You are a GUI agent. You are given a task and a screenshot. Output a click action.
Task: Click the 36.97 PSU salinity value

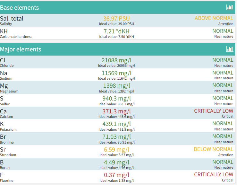(116, 19)
